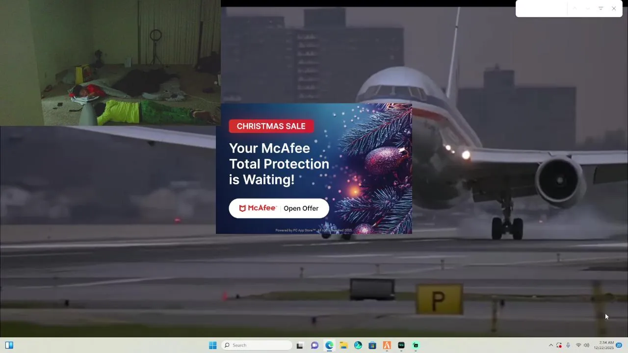The width and height of the screenshot is (628, 353).
Task: Click the previous-result up arrow in find bar
Action: click(575, 8)
